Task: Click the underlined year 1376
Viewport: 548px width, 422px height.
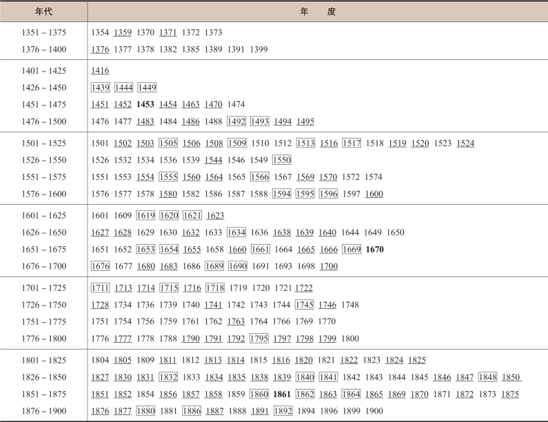Action: [100, 49]
